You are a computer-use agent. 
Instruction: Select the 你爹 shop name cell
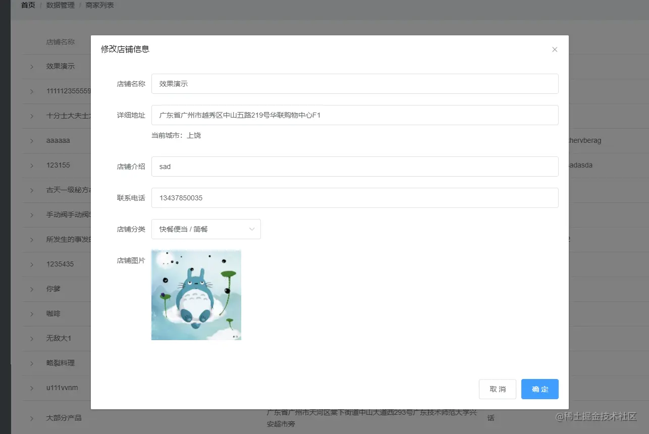click(x=53, y=289)
